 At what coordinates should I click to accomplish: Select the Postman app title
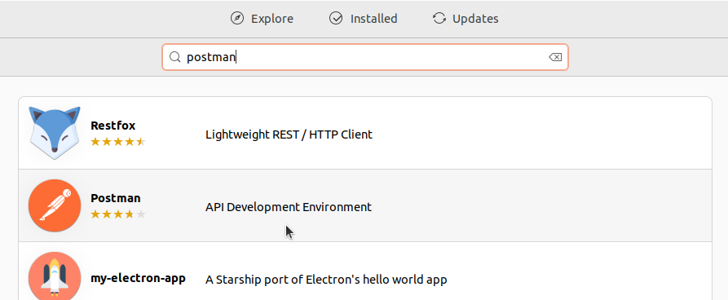(x=116, y=198)
